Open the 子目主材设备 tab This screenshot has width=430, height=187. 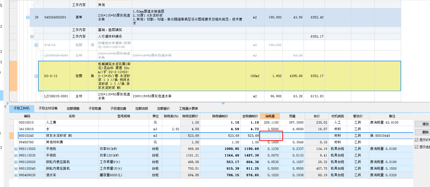coord(48,108)
